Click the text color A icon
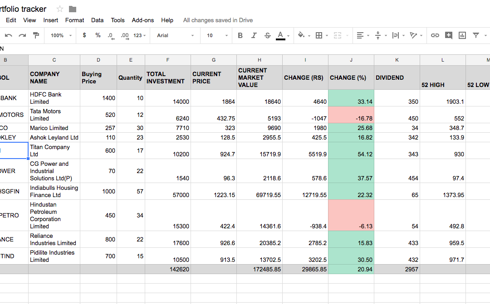 280,36
